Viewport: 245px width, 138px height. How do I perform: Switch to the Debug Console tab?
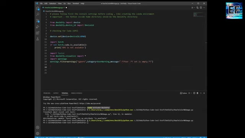pos(77,93)
